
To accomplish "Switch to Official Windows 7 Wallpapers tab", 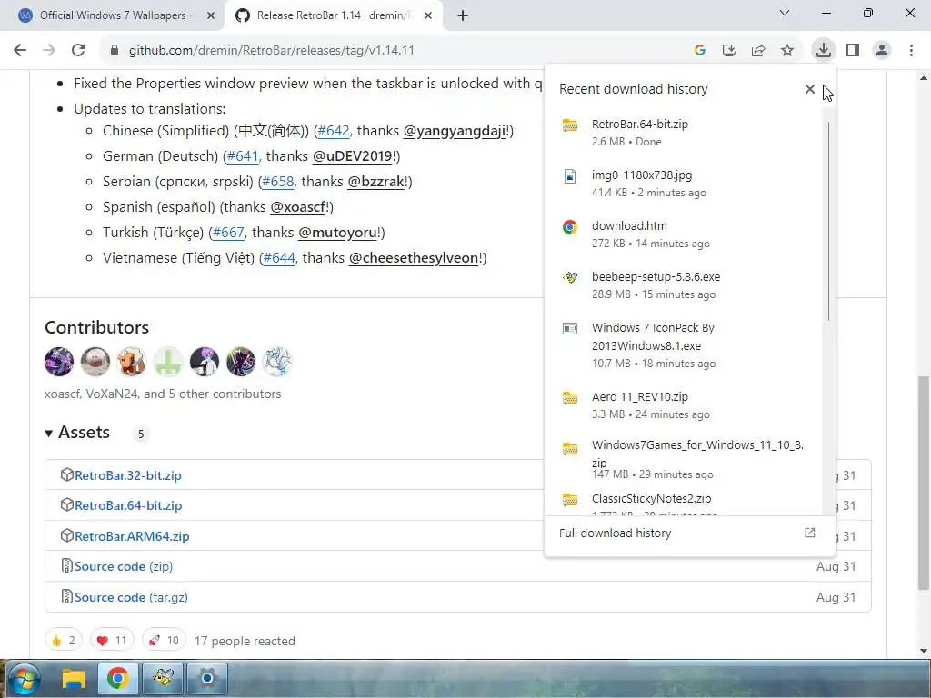I will (x=113, y=15).
